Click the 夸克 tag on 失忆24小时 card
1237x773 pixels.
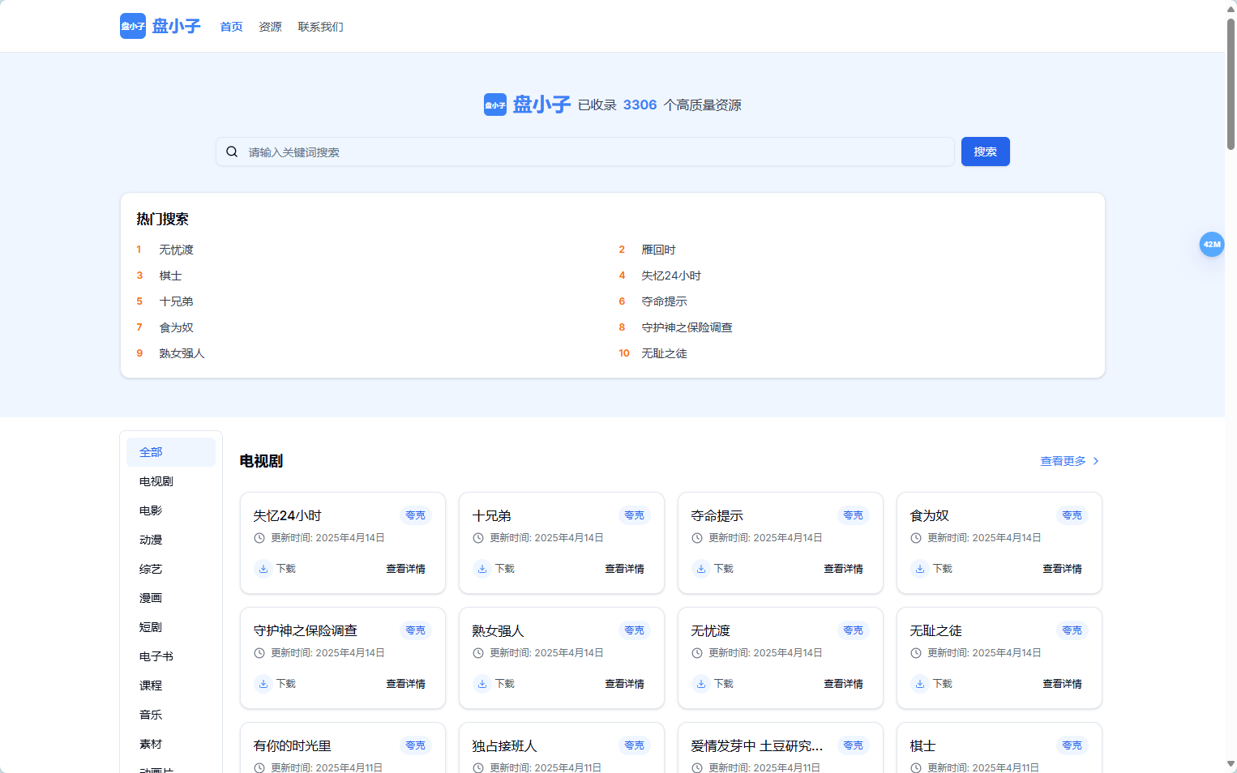click(416, 515)
